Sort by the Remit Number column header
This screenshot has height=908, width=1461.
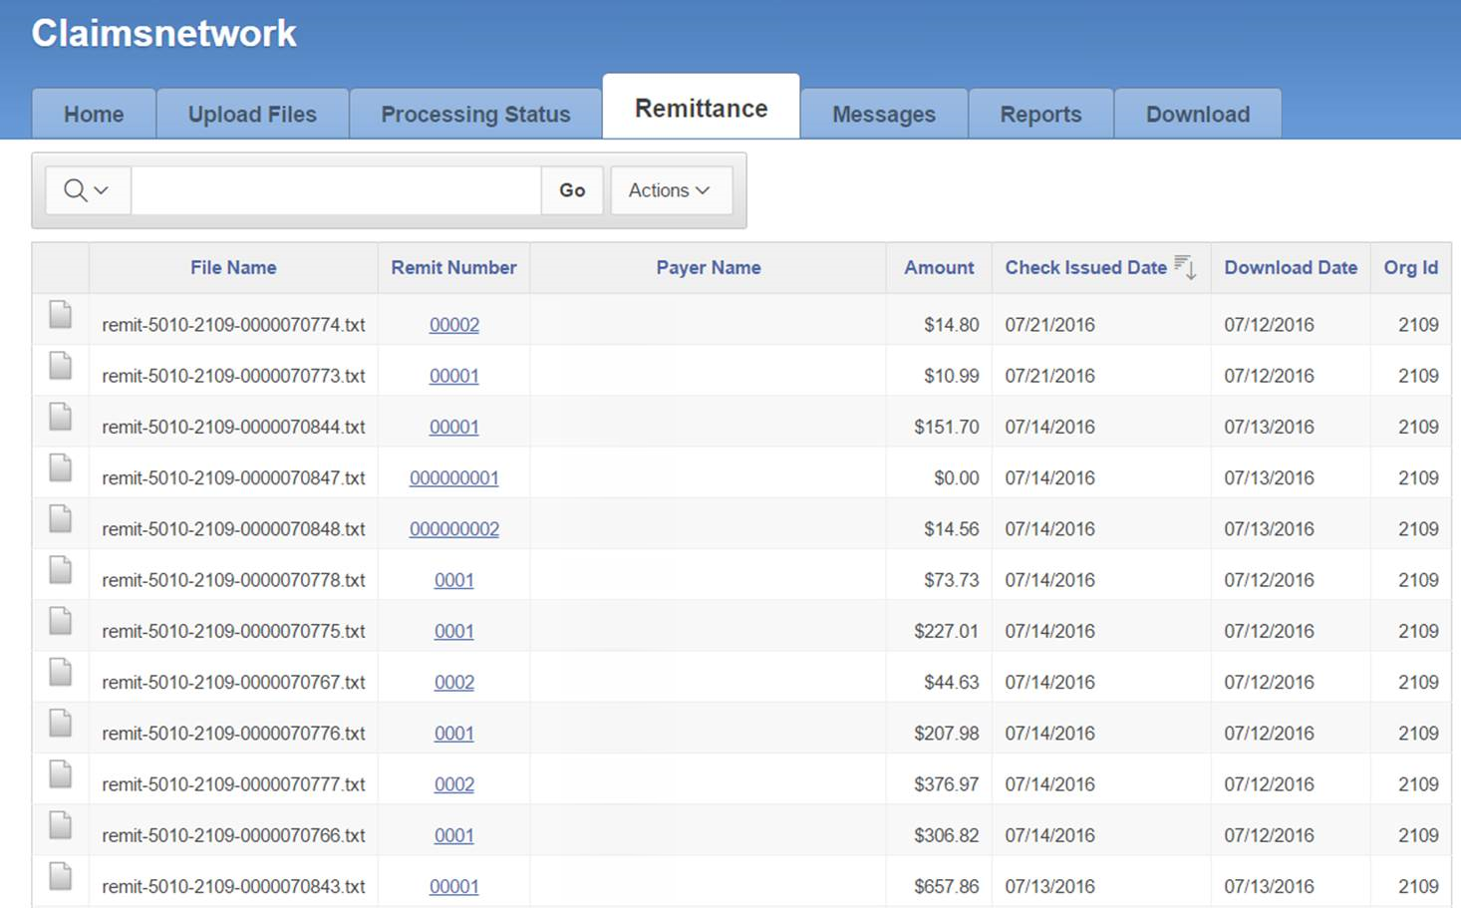(453, 267)
